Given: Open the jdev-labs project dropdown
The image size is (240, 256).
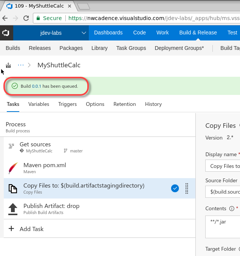Looking at the screenshot, I should coord(51,33).
